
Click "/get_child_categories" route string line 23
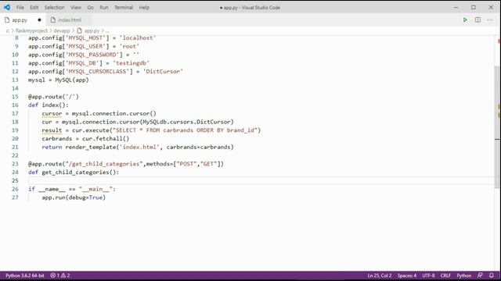(x=104, y=164)
